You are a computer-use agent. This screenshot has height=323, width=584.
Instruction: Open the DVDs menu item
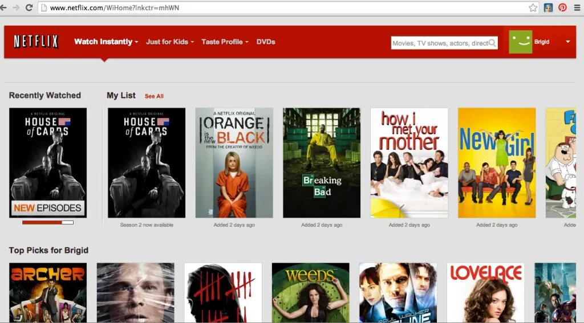266,42
